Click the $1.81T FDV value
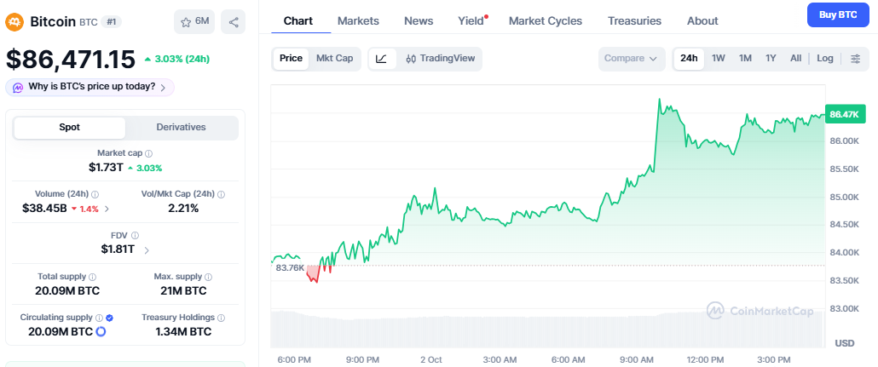Viewport: 878px width, 367px height. pos(118,249)
